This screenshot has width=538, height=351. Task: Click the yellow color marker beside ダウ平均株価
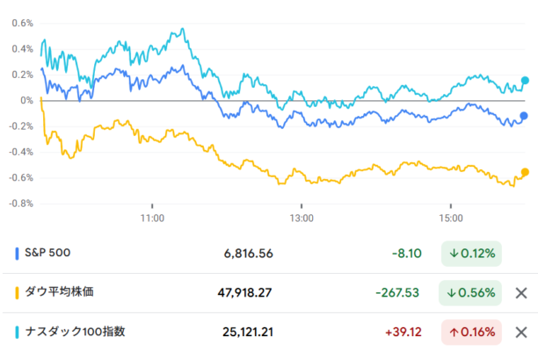click(x=18, y=293)
